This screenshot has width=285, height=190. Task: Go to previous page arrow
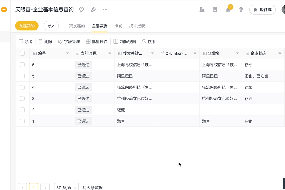(22, 188)
